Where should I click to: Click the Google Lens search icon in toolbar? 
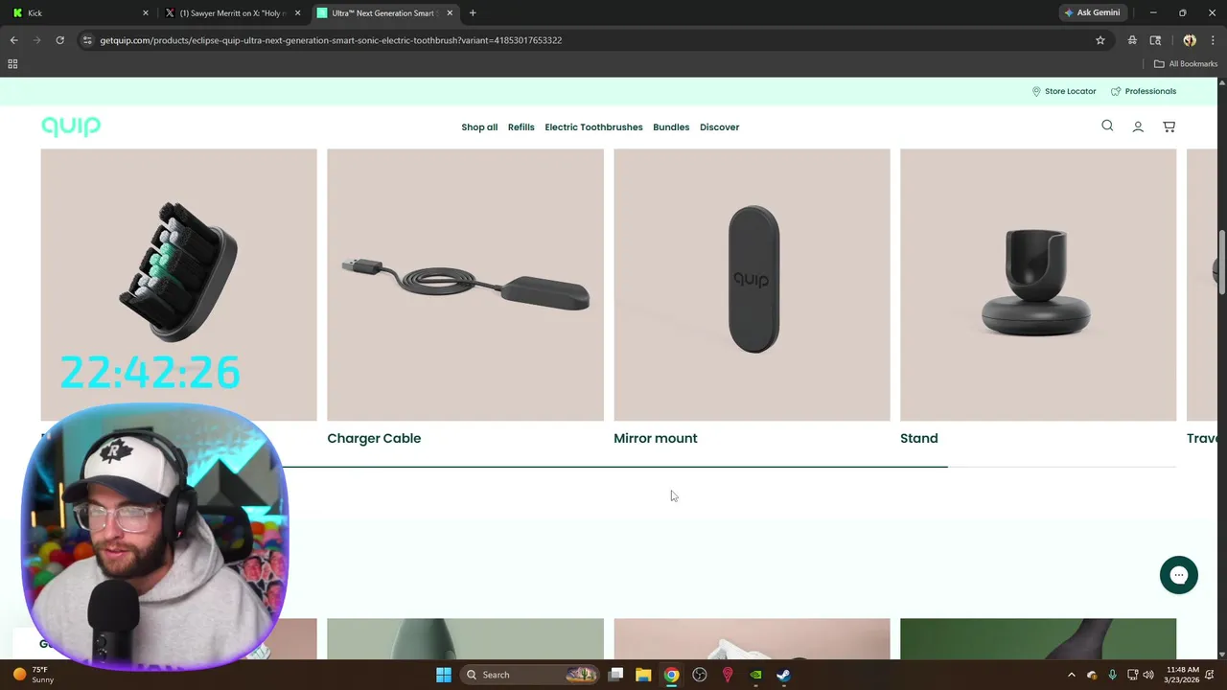tap(1155, 40)
